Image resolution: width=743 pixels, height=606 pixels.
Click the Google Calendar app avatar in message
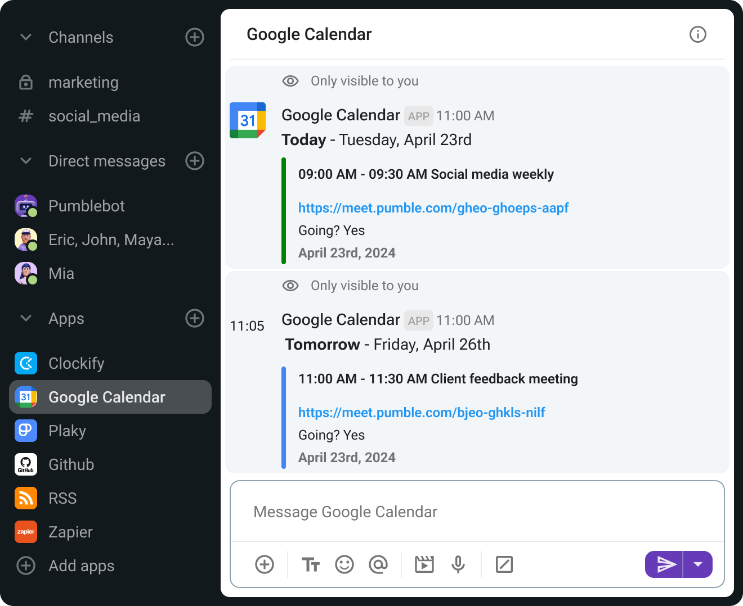point(248,120)
